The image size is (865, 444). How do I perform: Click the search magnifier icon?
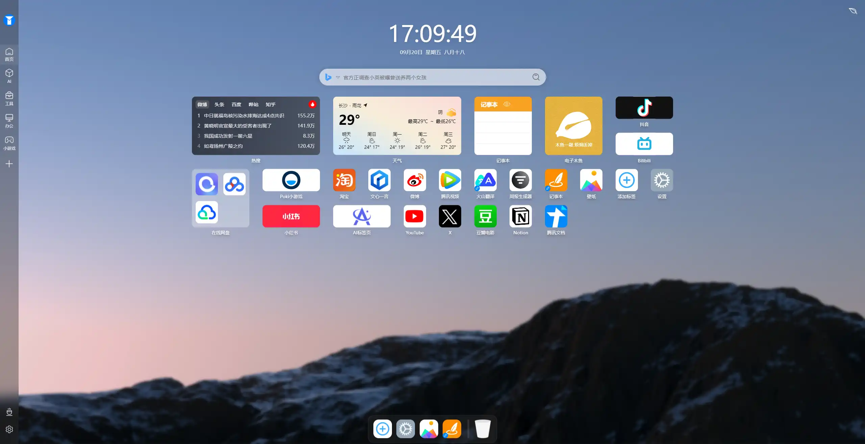click(x=536, y=77)
